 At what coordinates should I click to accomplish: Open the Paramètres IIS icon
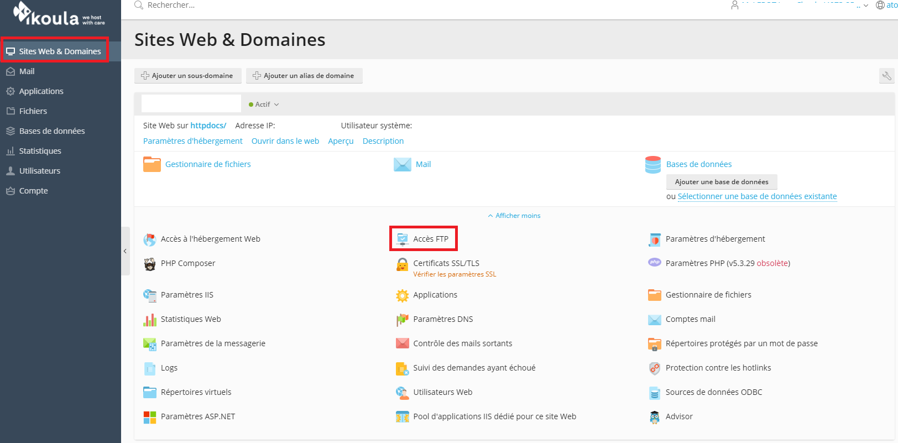150,295
